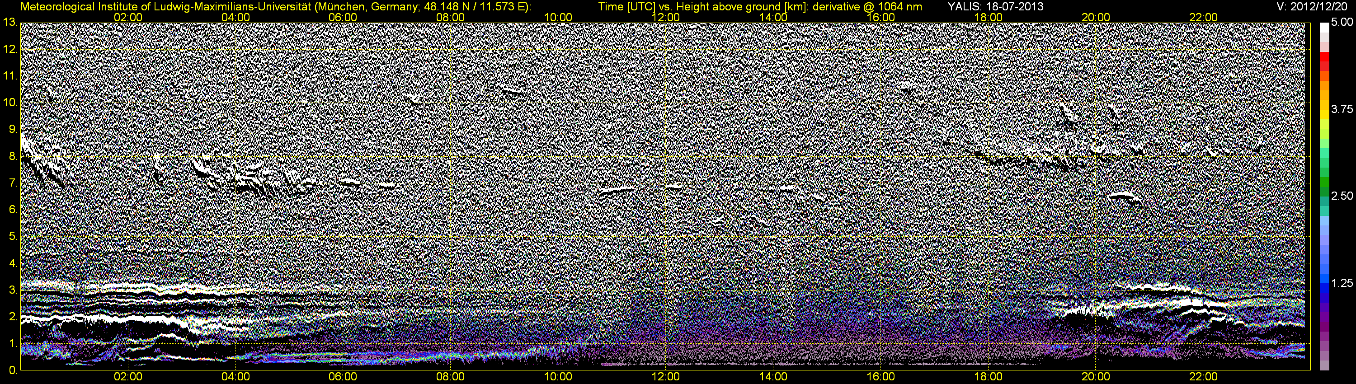Click the colorbar value 2.50
Screen dimensions: 1356x384
coord(1342,196)
